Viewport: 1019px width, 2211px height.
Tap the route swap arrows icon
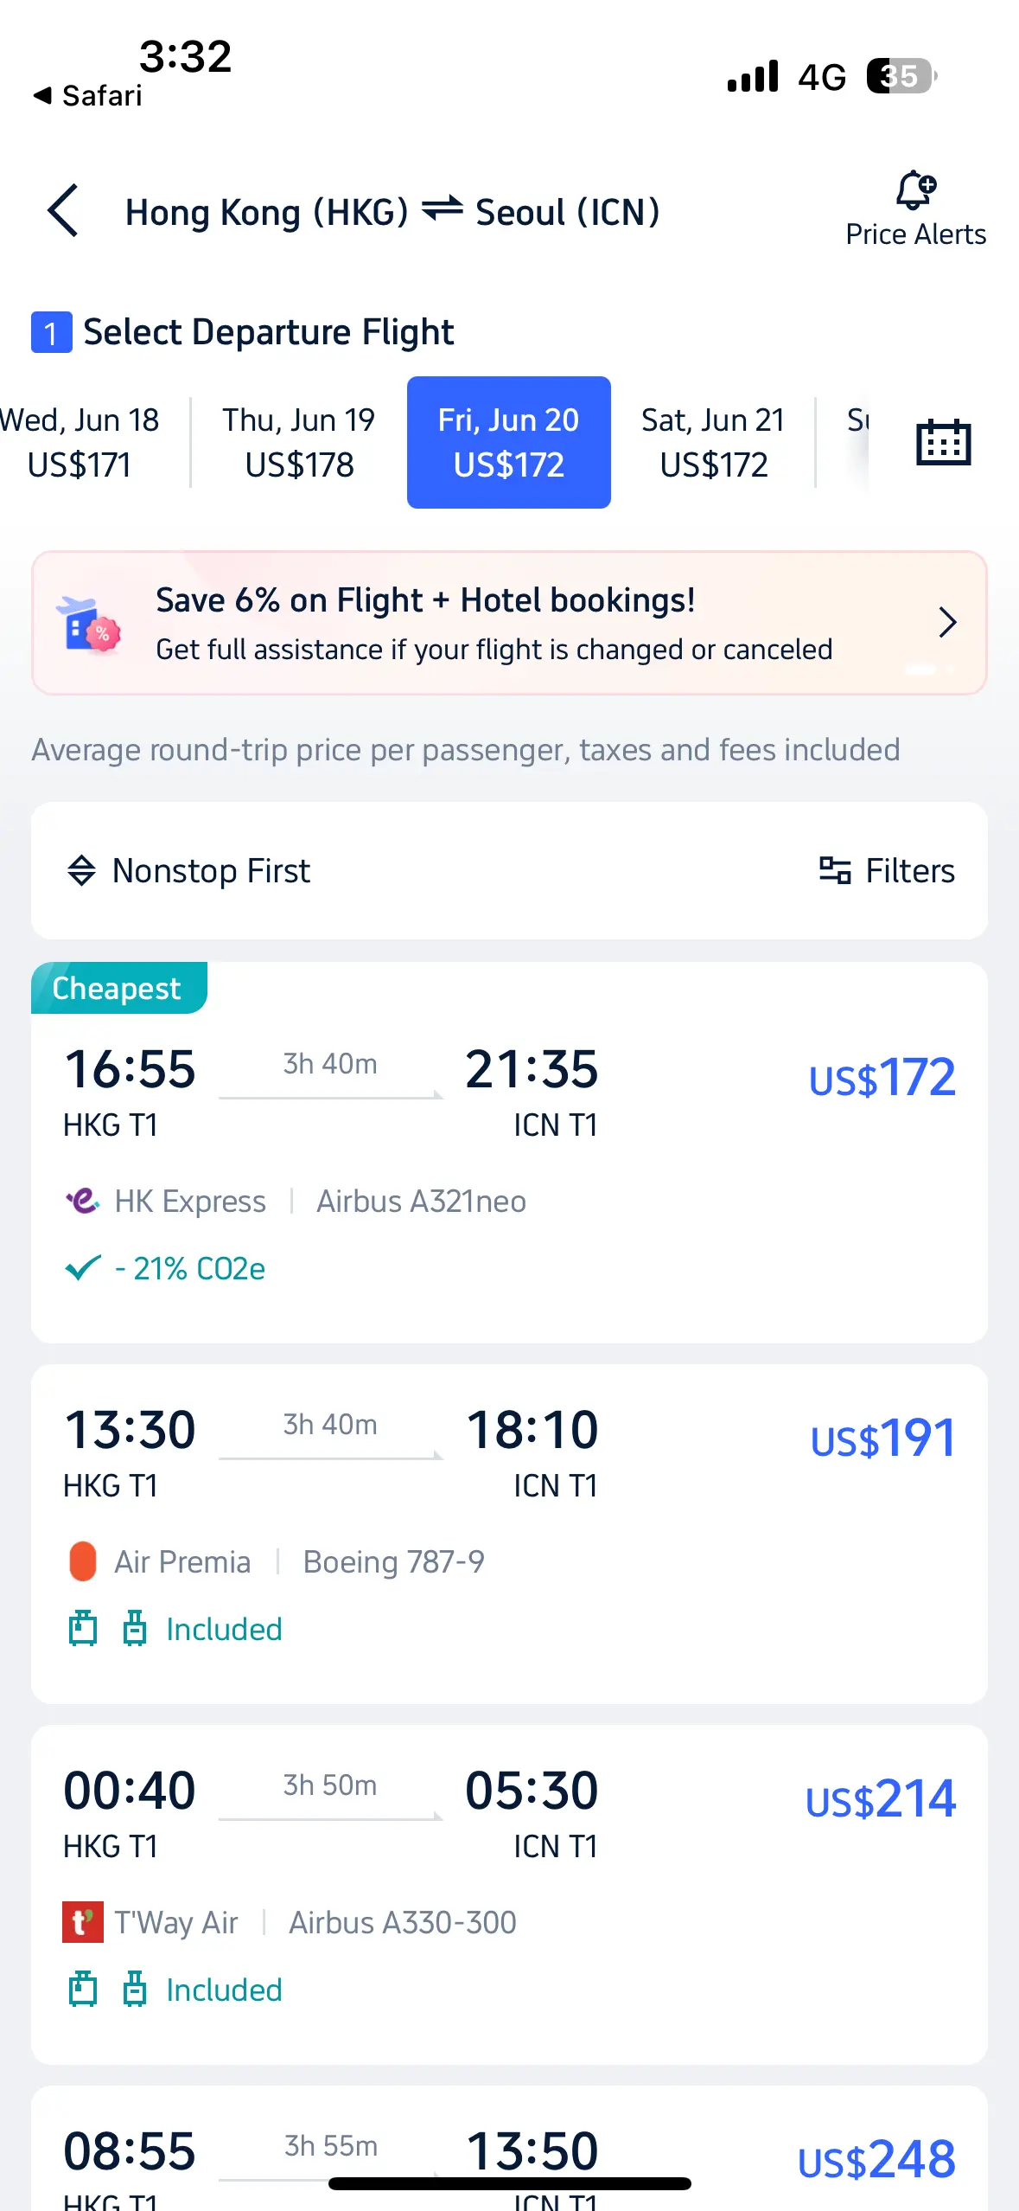tap(443, 208)
